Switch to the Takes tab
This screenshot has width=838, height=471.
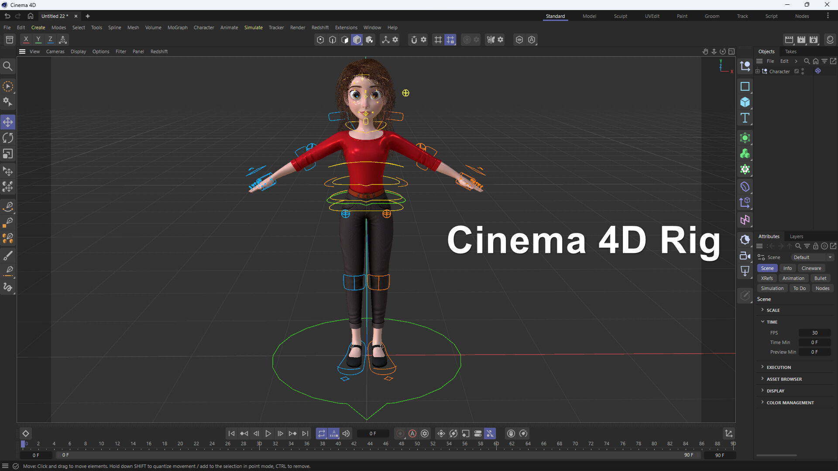coord(790,51)
